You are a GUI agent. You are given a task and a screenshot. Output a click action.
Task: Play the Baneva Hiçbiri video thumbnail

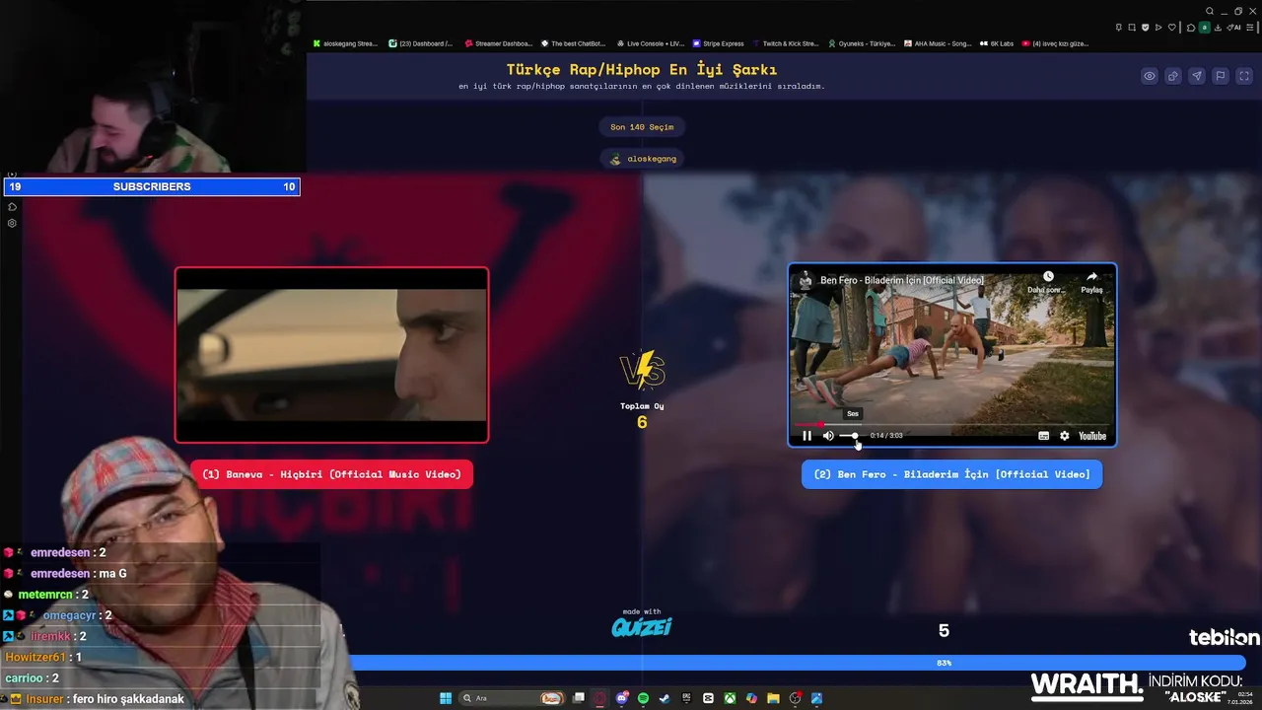point(331,355)
